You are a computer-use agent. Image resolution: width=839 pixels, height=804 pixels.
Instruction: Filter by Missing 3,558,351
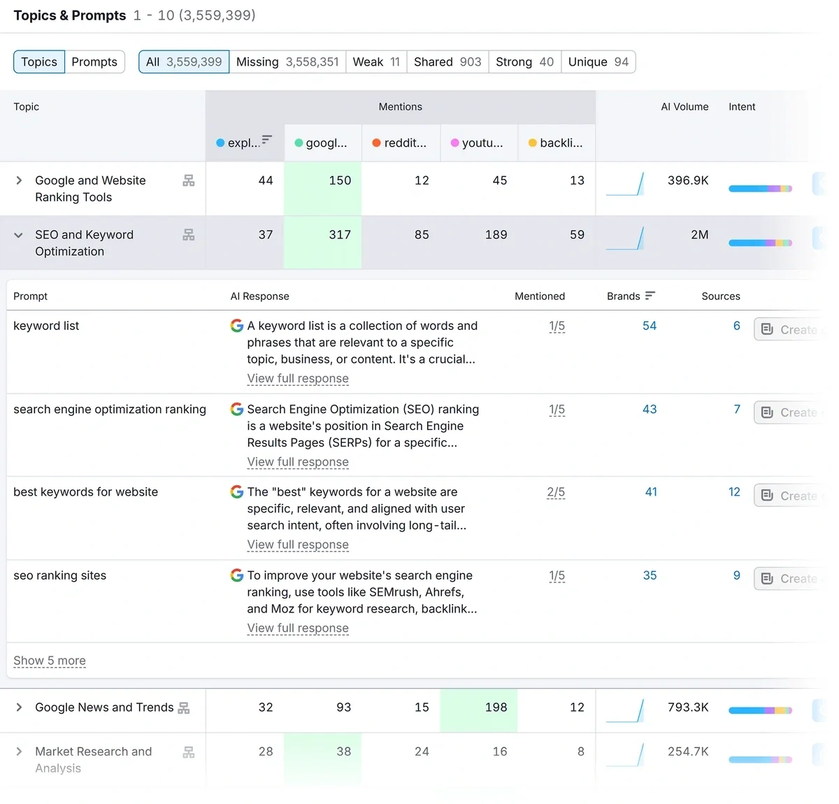[x=287, y=62]
